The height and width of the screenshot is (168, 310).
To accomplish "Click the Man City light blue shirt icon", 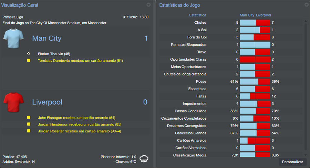I will 13,38.
